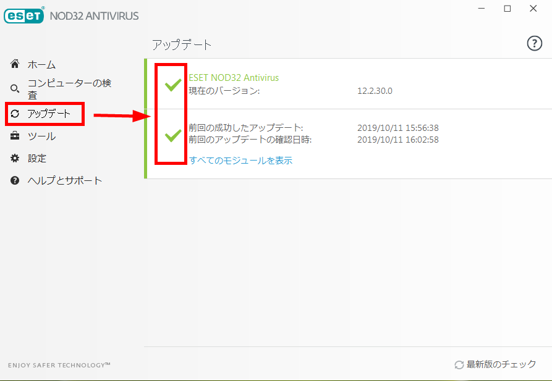Open help via the circled question mark

pyautogui.click(x=534, y=44)
